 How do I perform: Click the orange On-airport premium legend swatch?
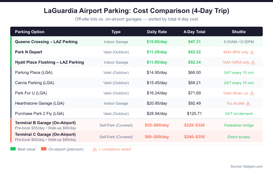coord(44,149)
